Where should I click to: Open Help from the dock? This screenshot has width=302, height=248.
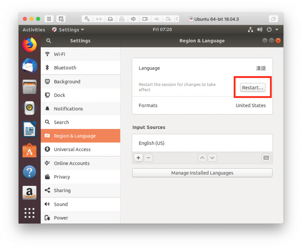(29, 172)
